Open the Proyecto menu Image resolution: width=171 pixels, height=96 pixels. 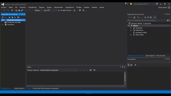[22, 7]
